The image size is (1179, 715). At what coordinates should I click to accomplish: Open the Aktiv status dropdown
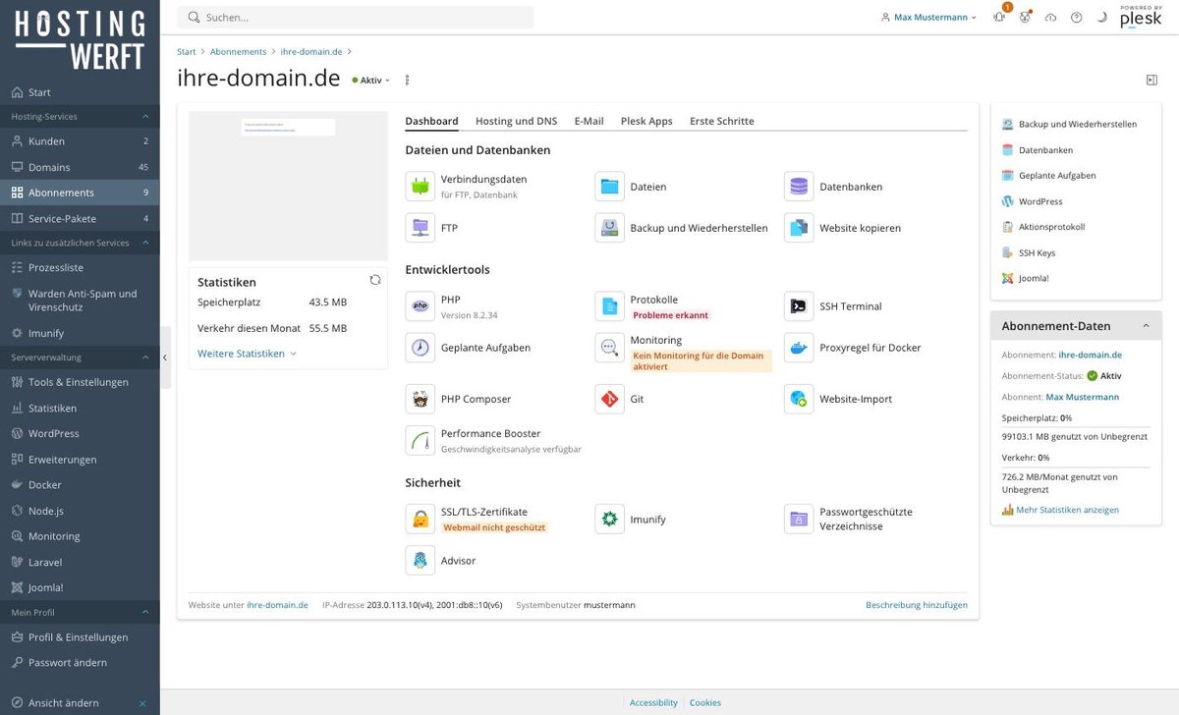[371, 80]
